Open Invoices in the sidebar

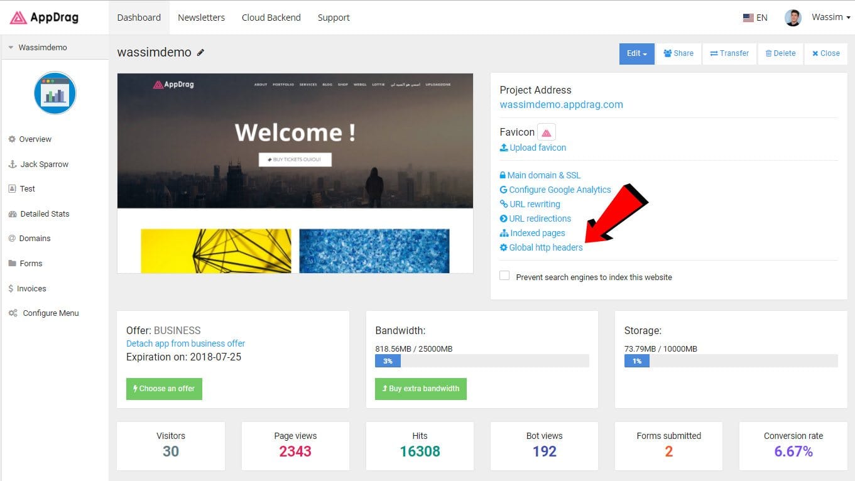coord(31,289)
